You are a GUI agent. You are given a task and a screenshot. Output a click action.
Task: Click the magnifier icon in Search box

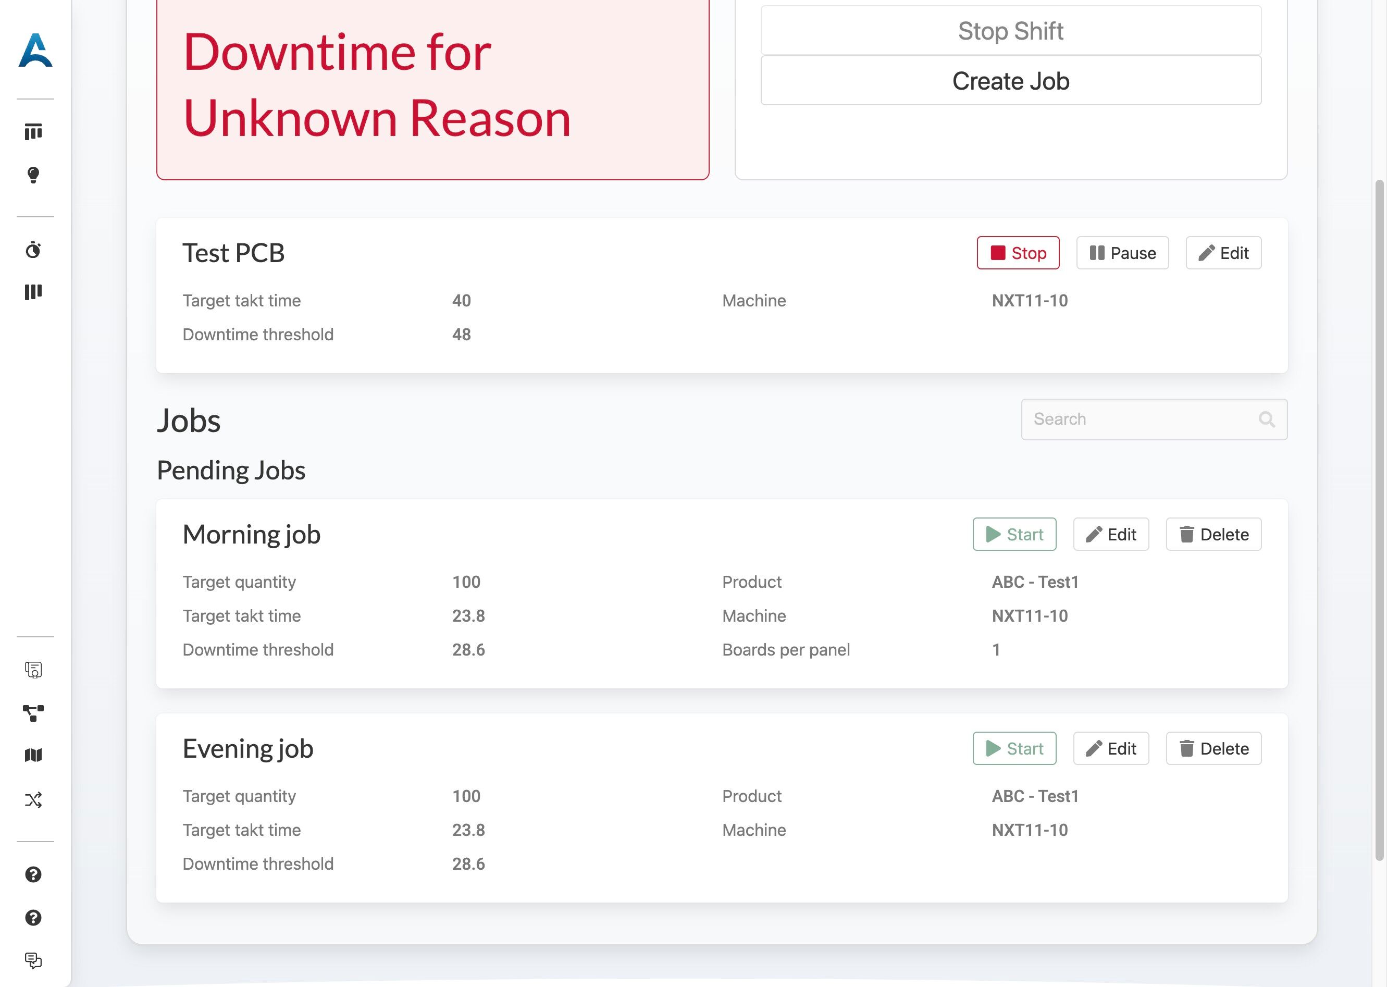[x=1266, y=420]
